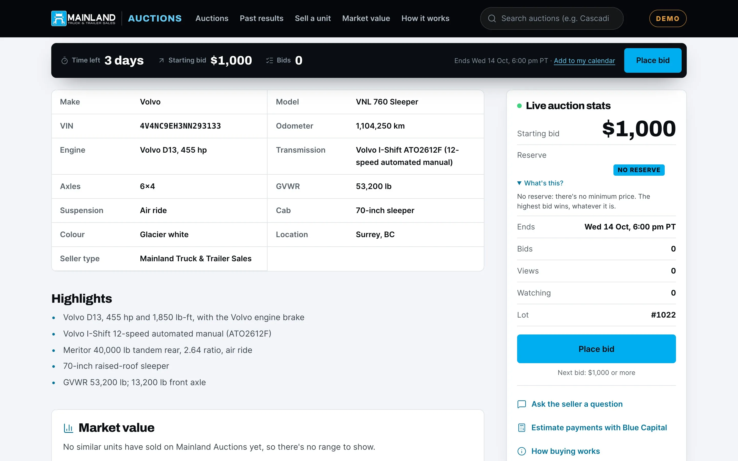Click the AUCTIONS brand wordmark

pyautogui.click(x=155, y=19)
